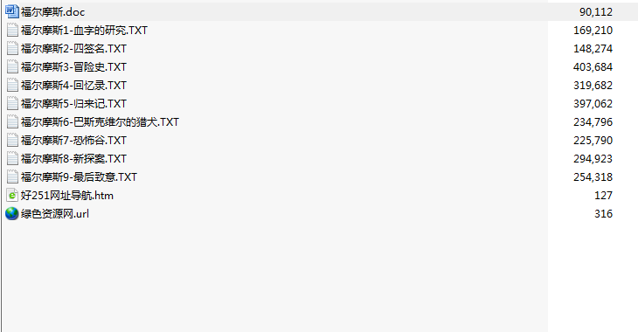
Task: Select the 绿色资源网.url shortcut name
Action: [x=55, y=214]
